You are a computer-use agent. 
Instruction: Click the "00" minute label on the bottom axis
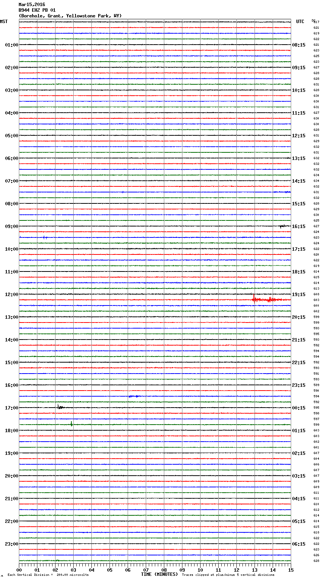[19, 570]
